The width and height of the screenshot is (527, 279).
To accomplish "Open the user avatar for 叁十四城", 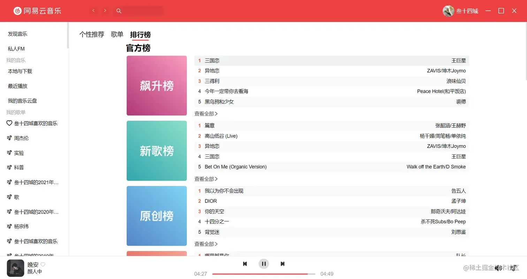I will pos(448,11).
